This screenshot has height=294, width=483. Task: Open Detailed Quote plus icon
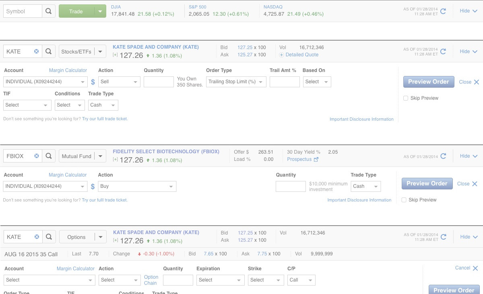coord(281,55)
